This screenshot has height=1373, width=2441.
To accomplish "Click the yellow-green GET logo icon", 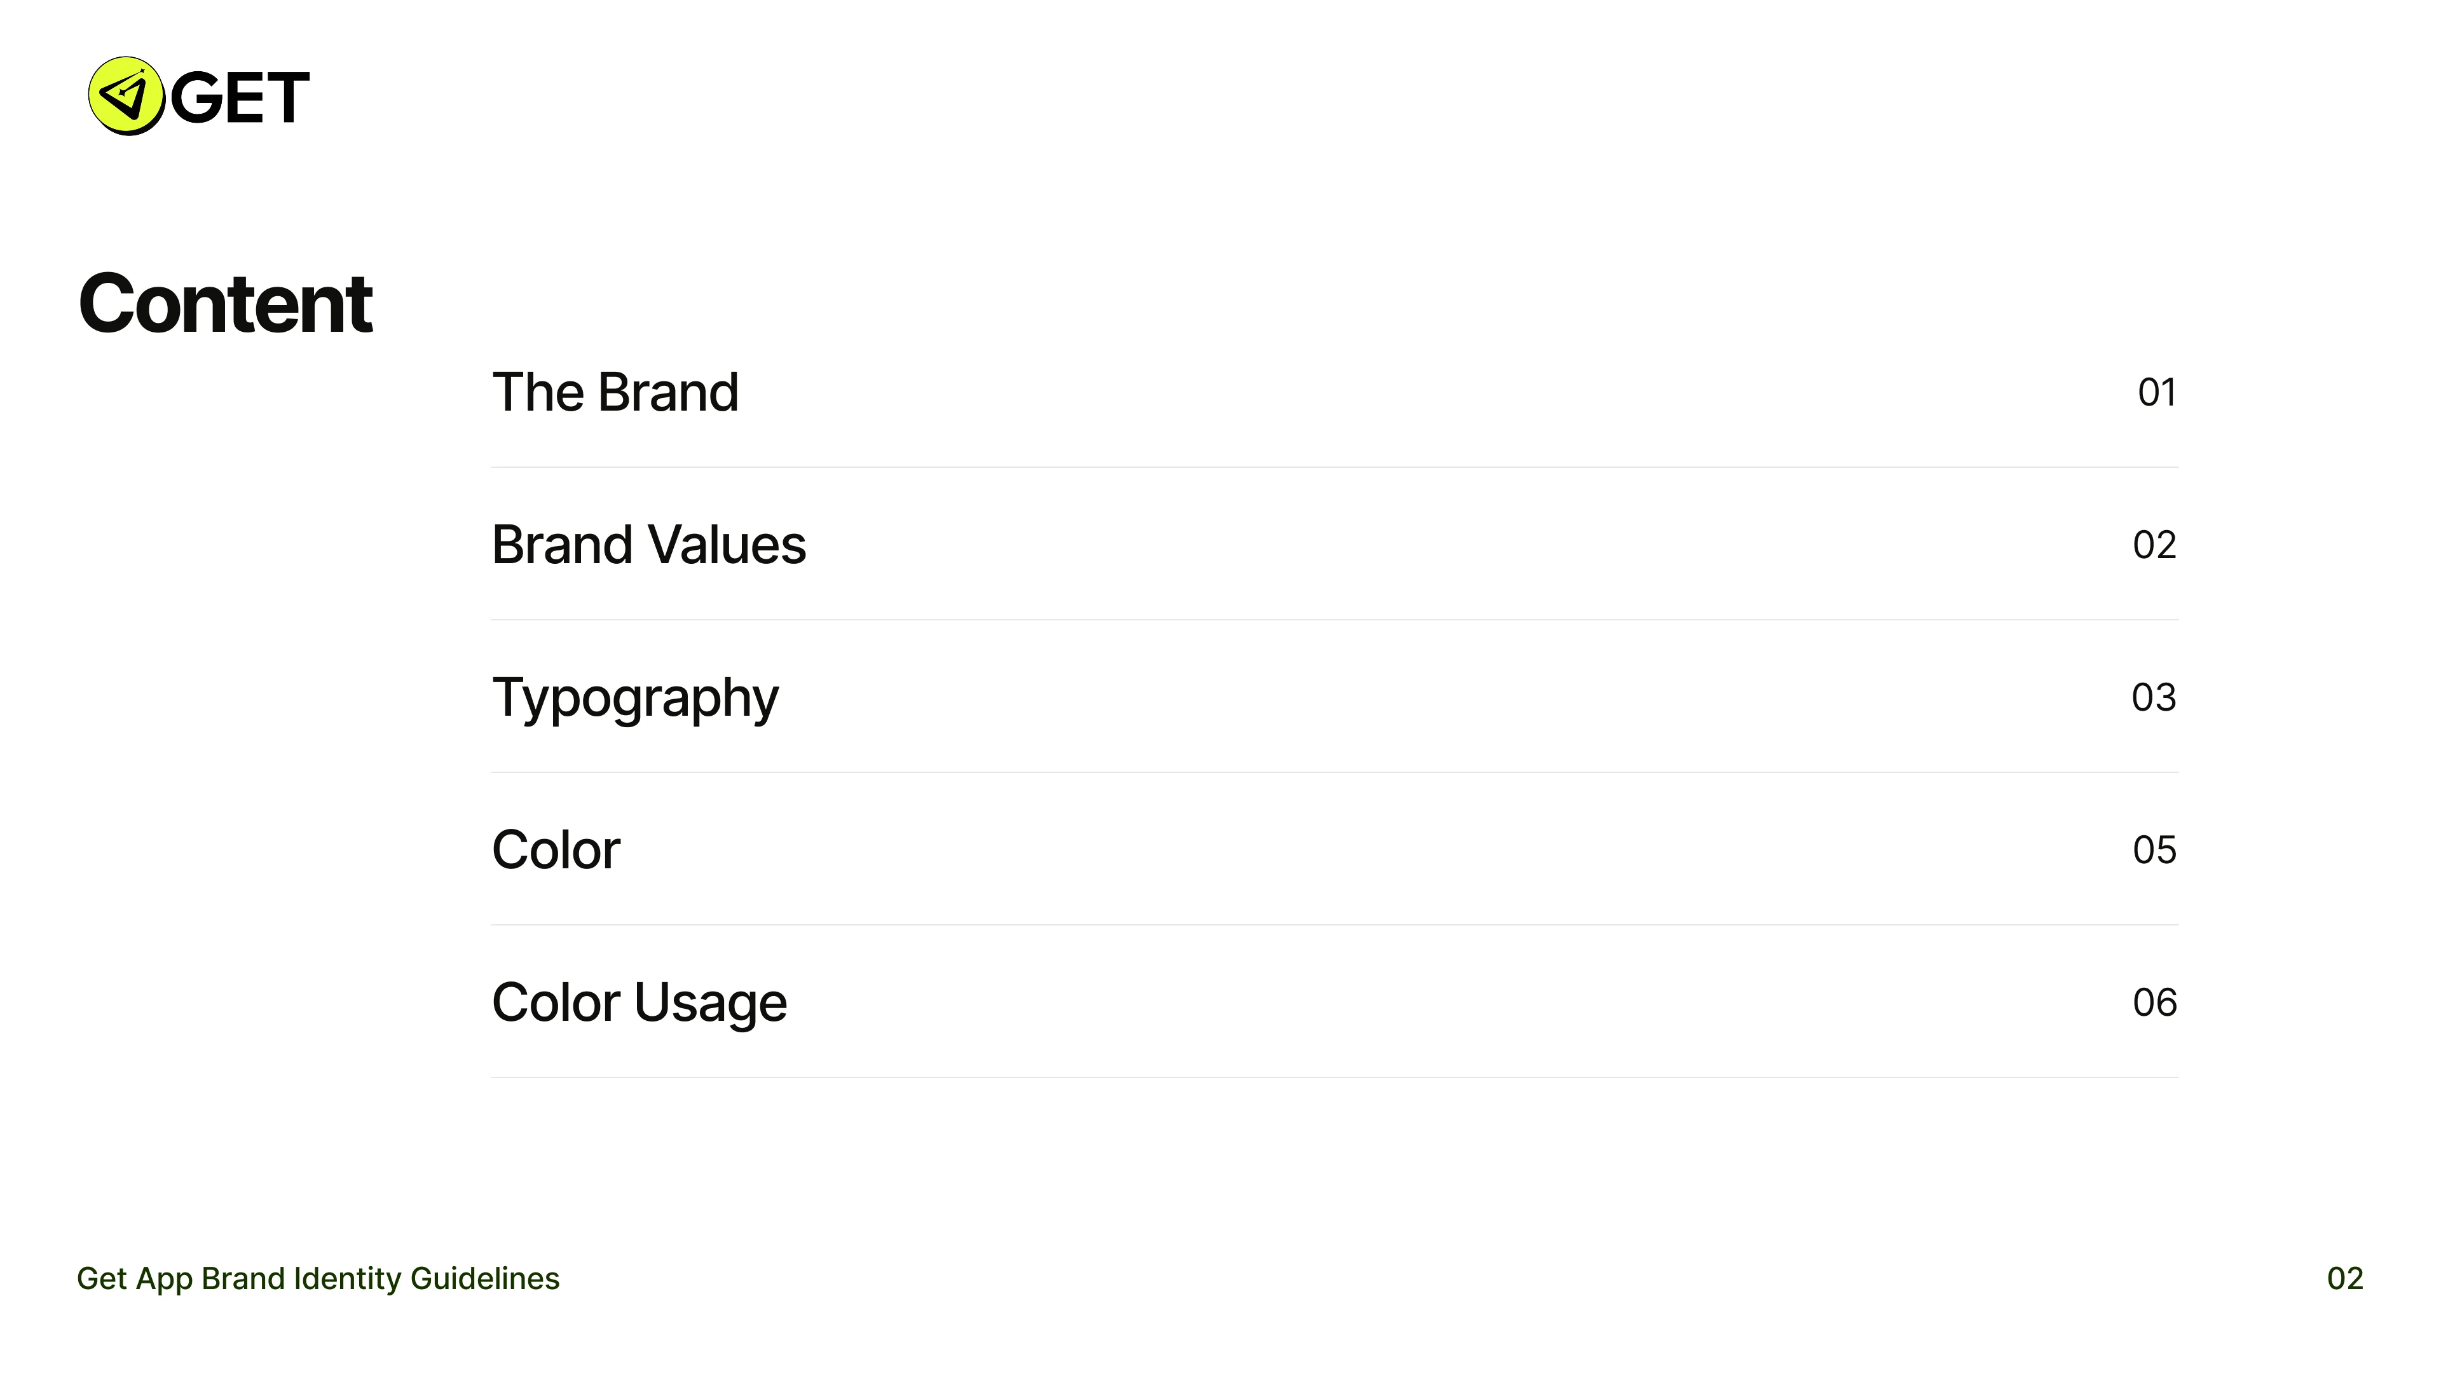I will pyautogui.click(x=126, y=96).
